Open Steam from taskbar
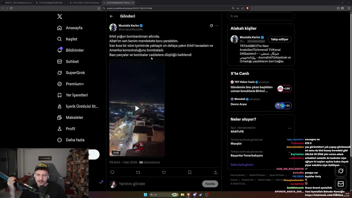This screenshot has width=352, height=198. click(x=200, y=195)
